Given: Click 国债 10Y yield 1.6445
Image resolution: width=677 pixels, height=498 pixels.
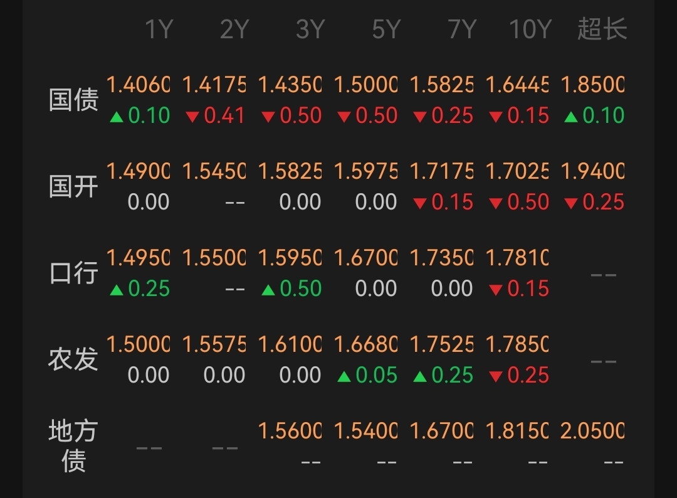Looking at the screenshot, I should [x=517, y=85].
